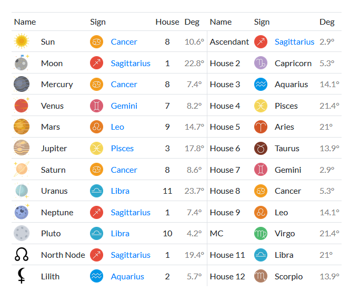The width and height of the screenshot is (360, 293).
Task: Click the Taurus icon in House 6 row
Action: pos(261,148)
